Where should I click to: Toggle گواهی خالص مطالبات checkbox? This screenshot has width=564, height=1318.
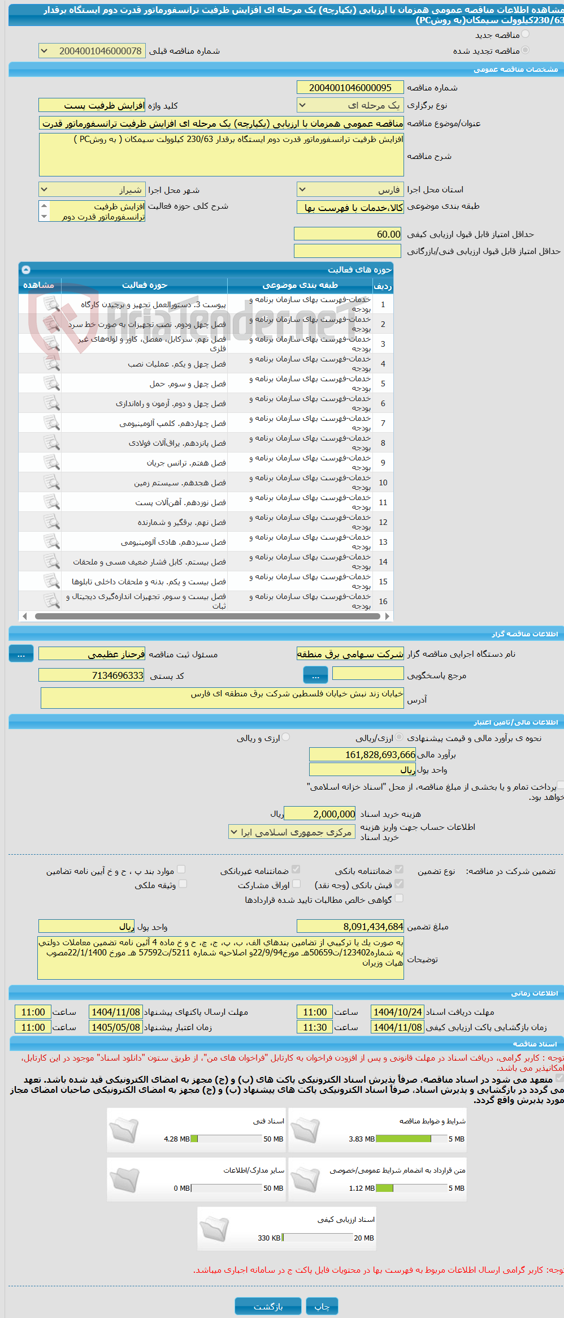(399, 898)
